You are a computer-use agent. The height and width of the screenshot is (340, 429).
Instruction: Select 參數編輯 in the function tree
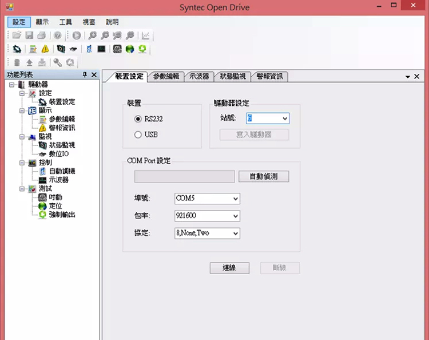tap(62, 119)
